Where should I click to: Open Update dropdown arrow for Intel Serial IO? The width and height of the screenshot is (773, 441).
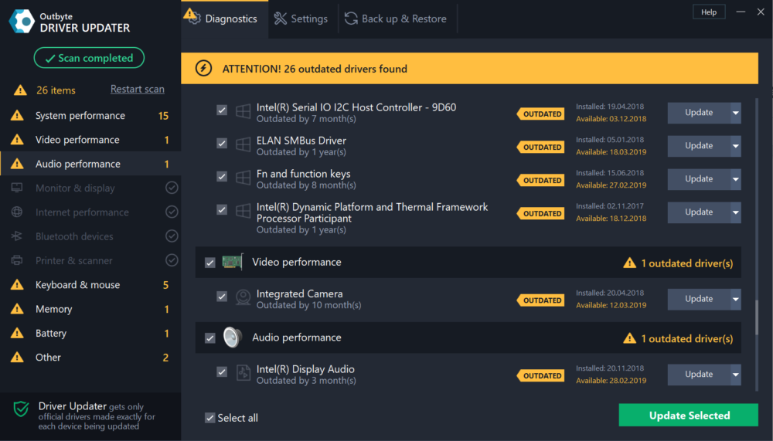tap(736, 113)
